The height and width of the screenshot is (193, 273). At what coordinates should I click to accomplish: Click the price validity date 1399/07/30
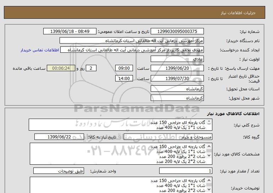click(x=177, y=78)
